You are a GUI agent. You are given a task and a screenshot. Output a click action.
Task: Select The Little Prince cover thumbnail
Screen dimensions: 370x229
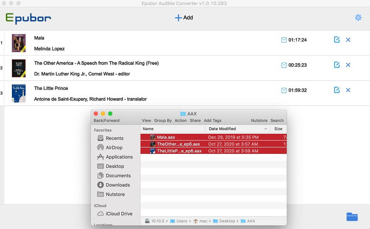[18, 93]
